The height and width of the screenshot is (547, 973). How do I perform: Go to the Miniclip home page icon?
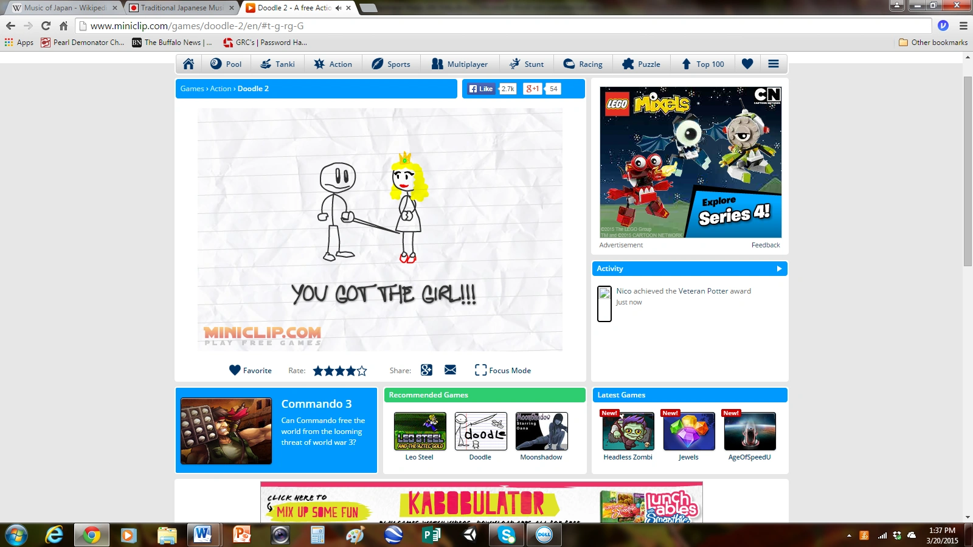coord(189,64)
